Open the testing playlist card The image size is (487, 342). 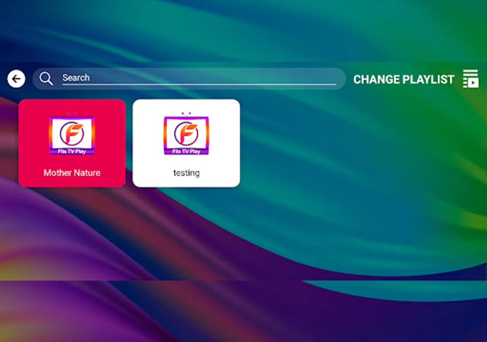click(x=186, y=143)
